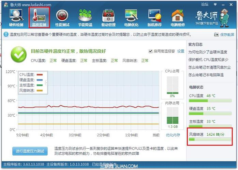Viewport: 238px width, 170px height.
Task: Open the 性能测试 performance test gauge icon
Action: [x=62, y=18]
